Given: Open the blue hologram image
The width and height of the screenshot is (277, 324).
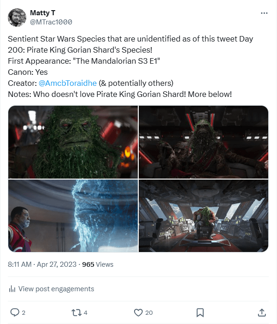Looking at the screenshot, I should click(x=73, y=216).
